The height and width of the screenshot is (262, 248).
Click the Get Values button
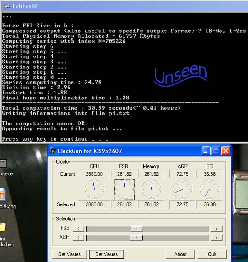pyautogui.click(x=69, y=254)
